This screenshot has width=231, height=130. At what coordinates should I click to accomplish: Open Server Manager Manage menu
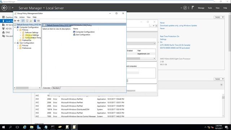pos(201,8)
